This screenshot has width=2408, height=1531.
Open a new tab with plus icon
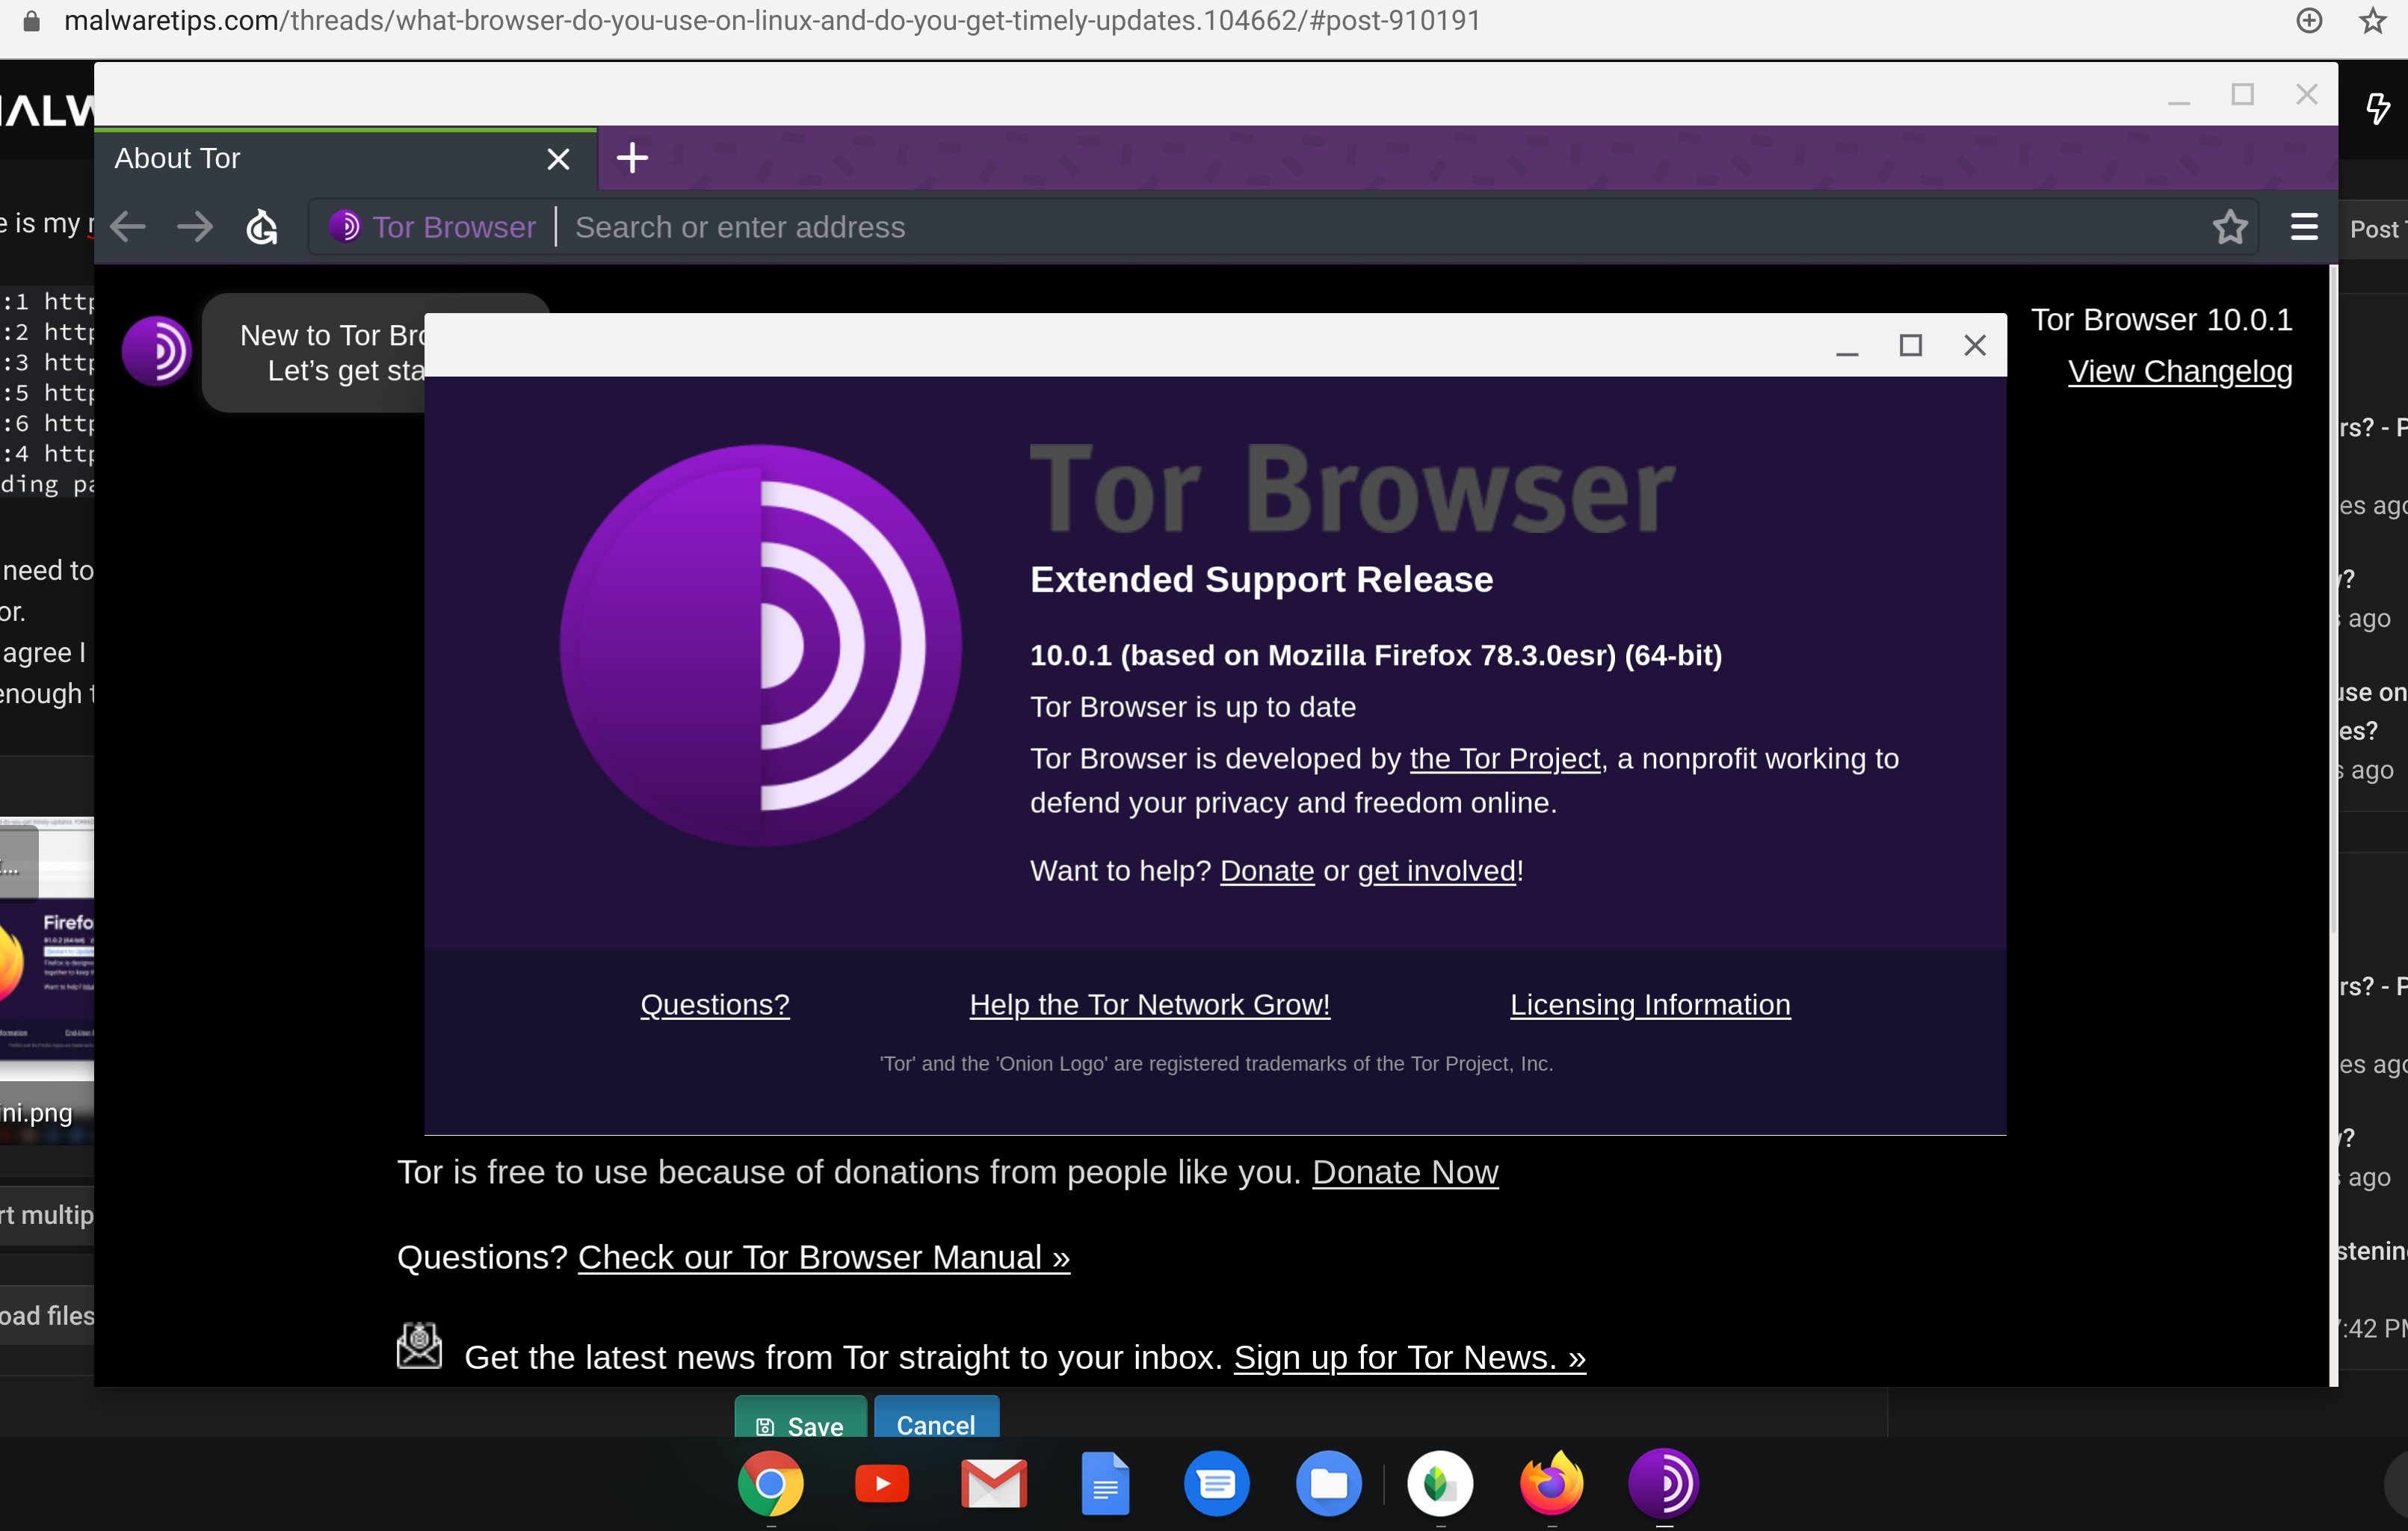point(632,158)
